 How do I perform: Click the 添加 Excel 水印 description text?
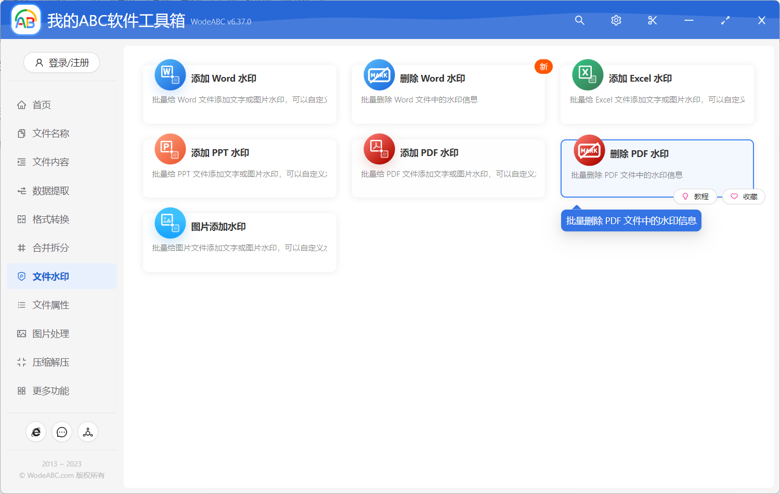[x=657, y=100]
